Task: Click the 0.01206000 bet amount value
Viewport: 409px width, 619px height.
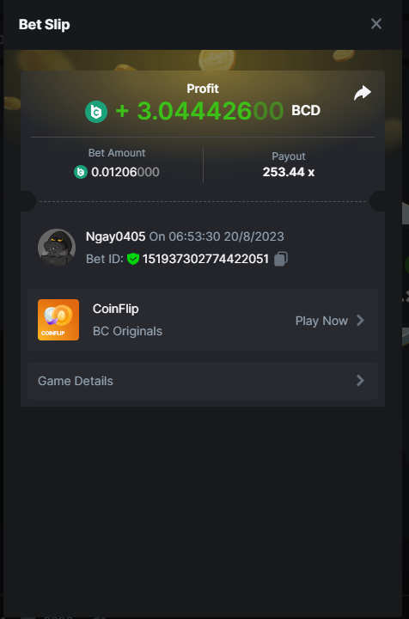Action: click(125, 172)
